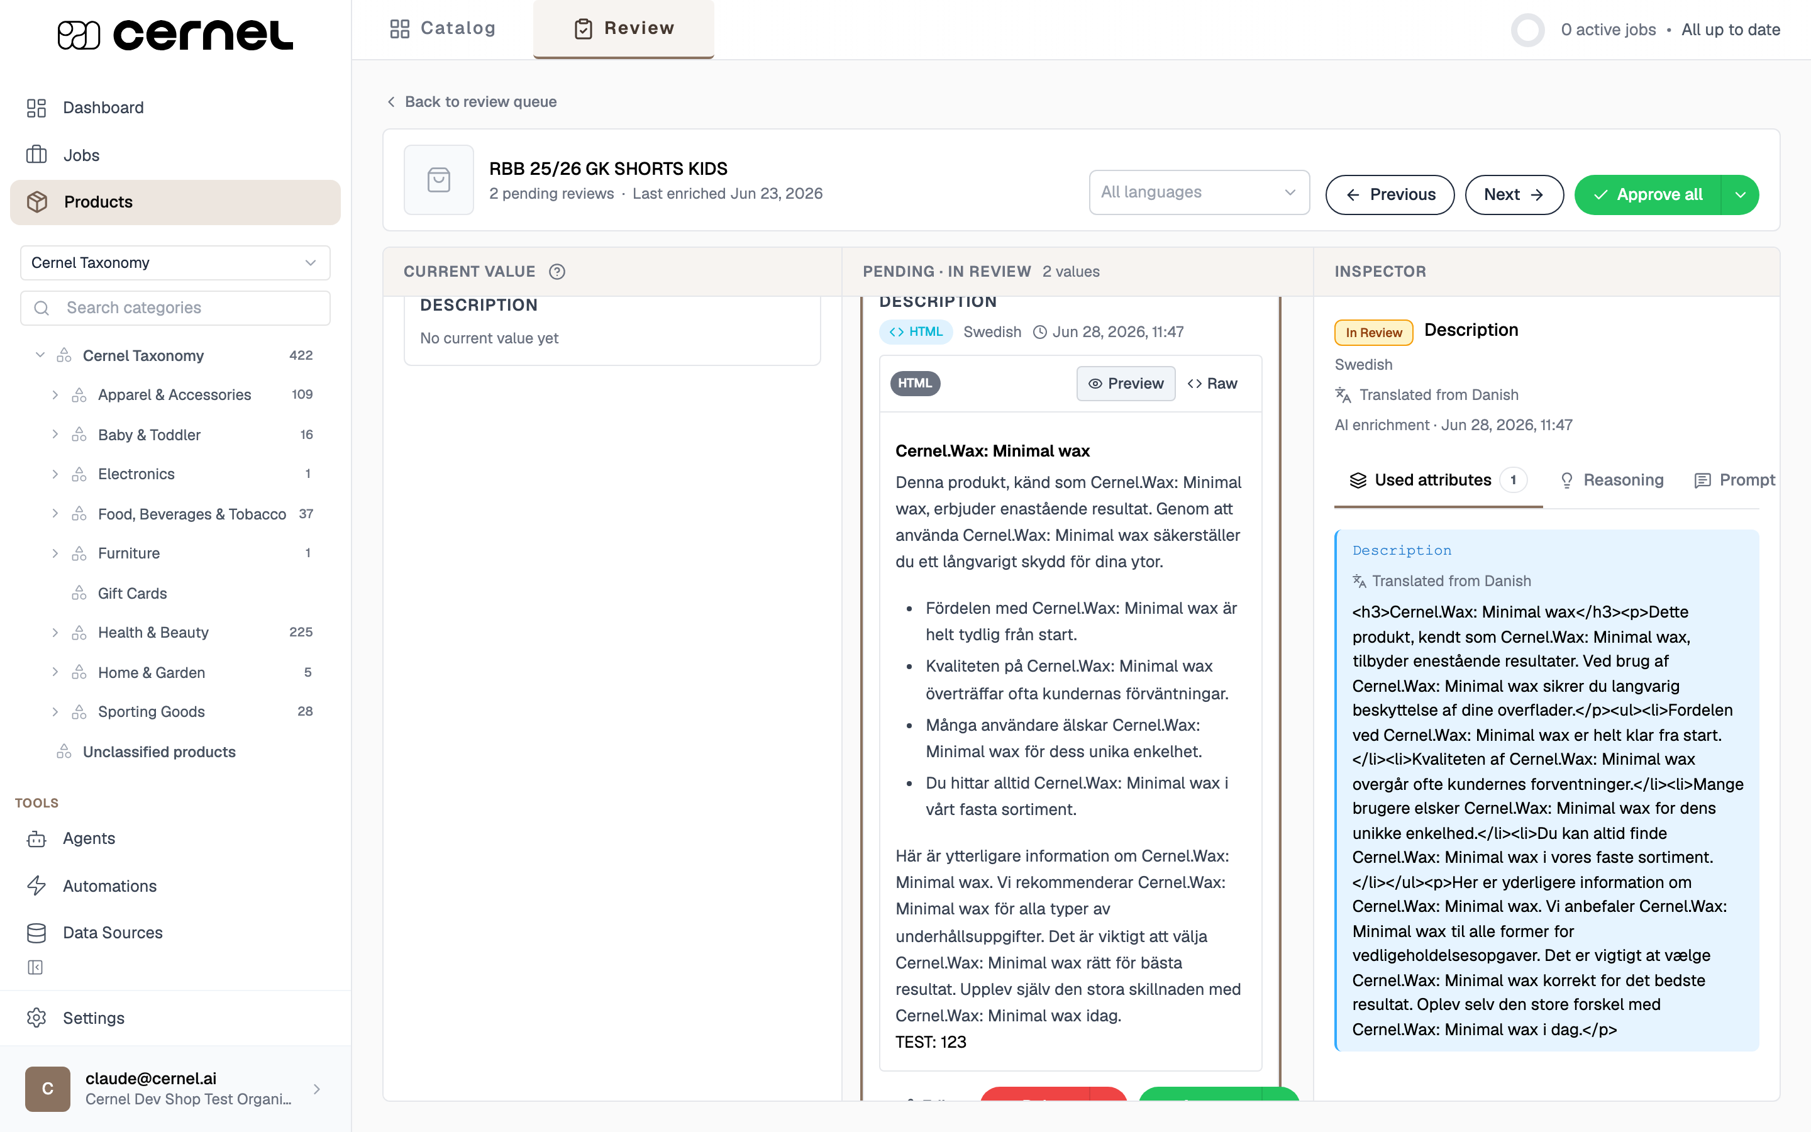This screenshot has height=1132, width=1811.
Task: Switch to the Review tab
Action: [x=623, y=28]
